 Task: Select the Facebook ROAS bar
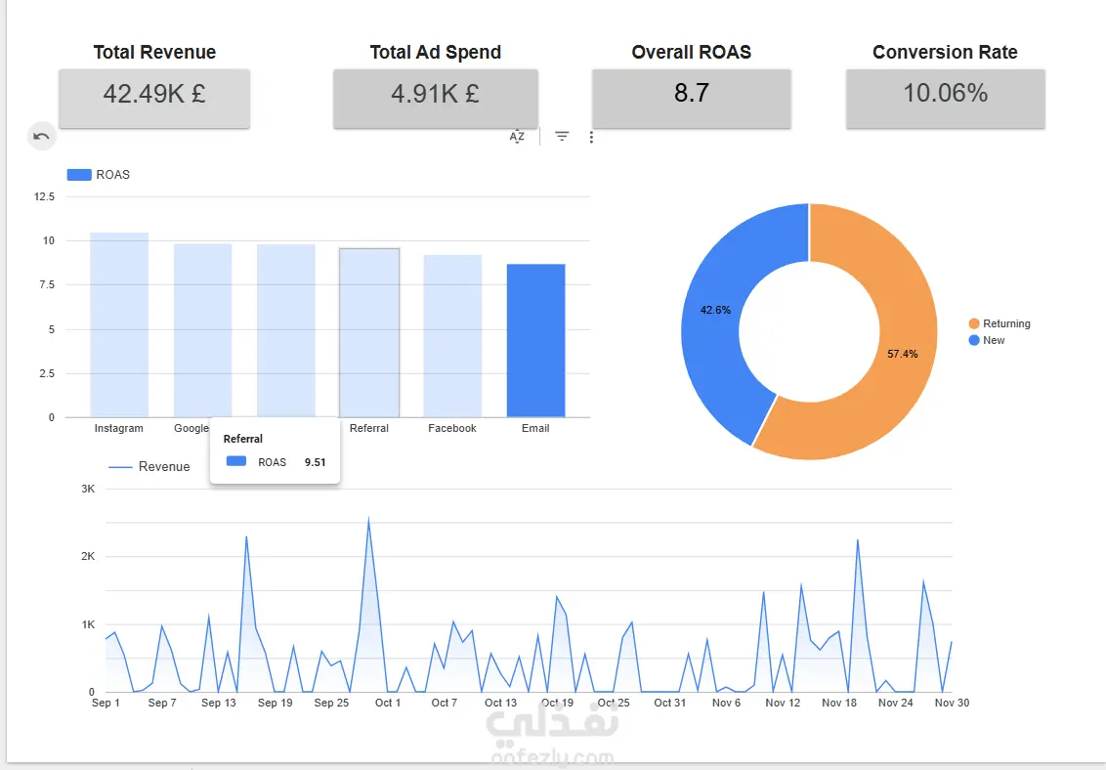coord(452,336)
